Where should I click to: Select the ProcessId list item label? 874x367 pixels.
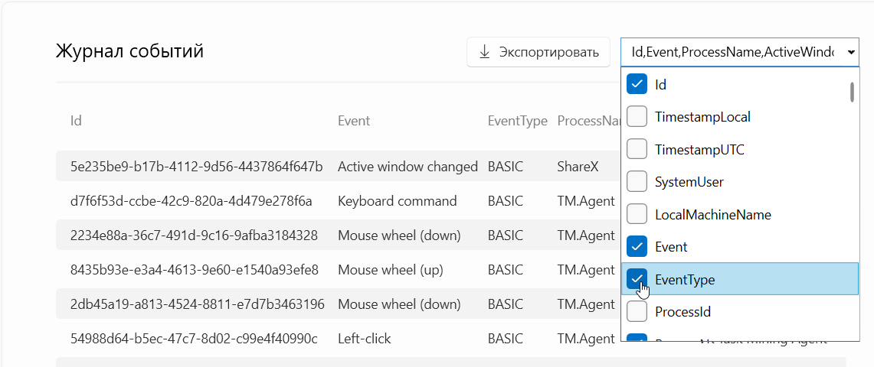(683, 312)
